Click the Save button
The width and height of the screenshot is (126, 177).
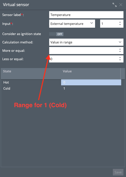pos(118,172)
